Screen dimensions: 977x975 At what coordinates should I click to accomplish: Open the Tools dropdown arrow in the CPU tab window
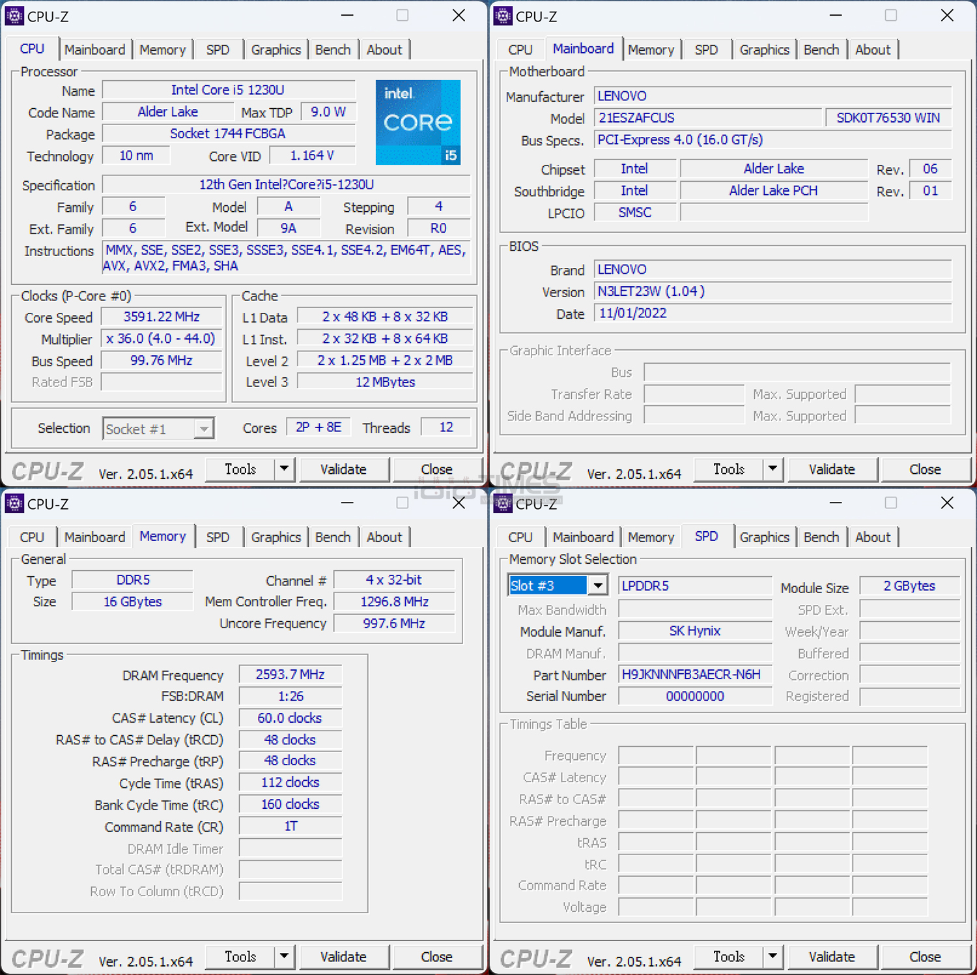(x=284, y=469)
